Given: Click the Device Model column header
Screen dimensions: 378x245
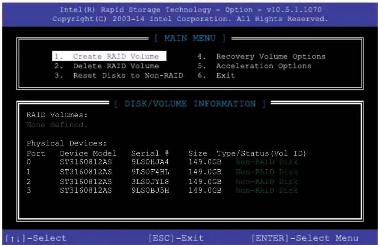Looking at the screenshot, I should (88, 153).
